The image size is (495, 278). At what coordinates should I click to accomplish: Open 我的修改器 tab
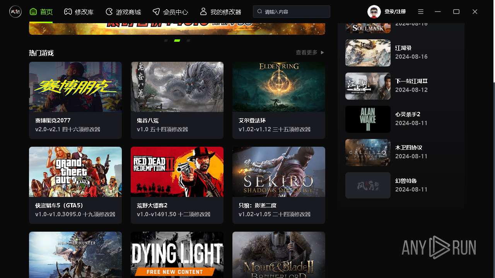point(220,12)
